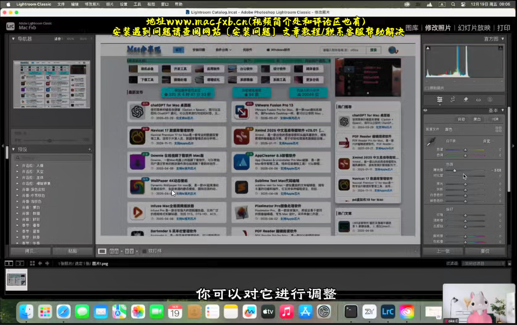Screen dimensions: 517x325
Task: Pick the white balance eyedropper tool
Action: (431, 142)
